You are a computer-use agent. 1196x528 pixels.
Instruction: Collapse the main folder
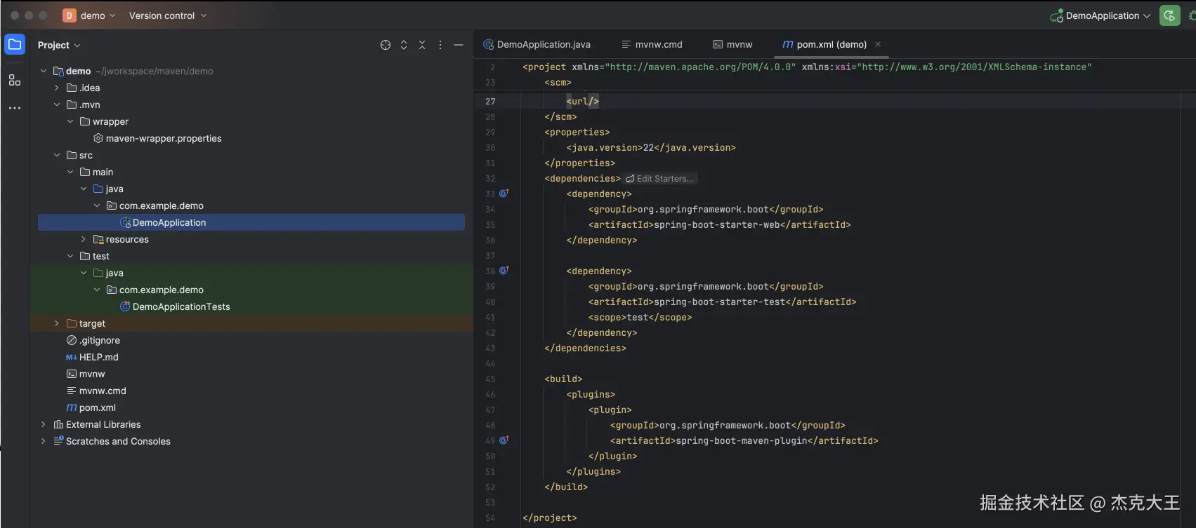coord(70,172)
